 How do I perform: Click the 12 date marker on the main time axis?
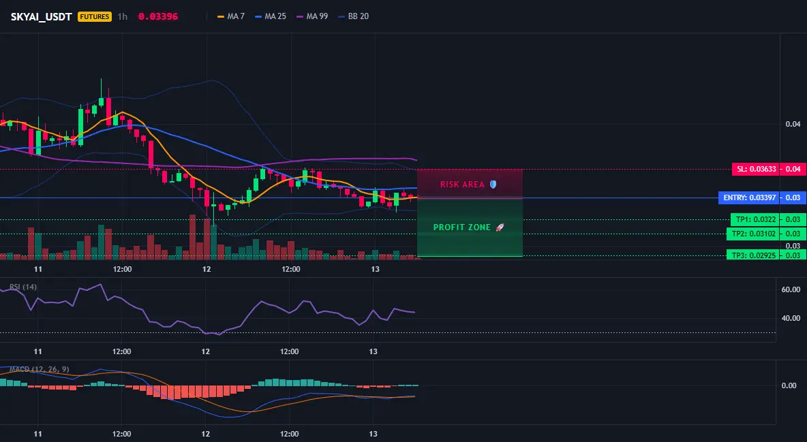pos(207,269)
